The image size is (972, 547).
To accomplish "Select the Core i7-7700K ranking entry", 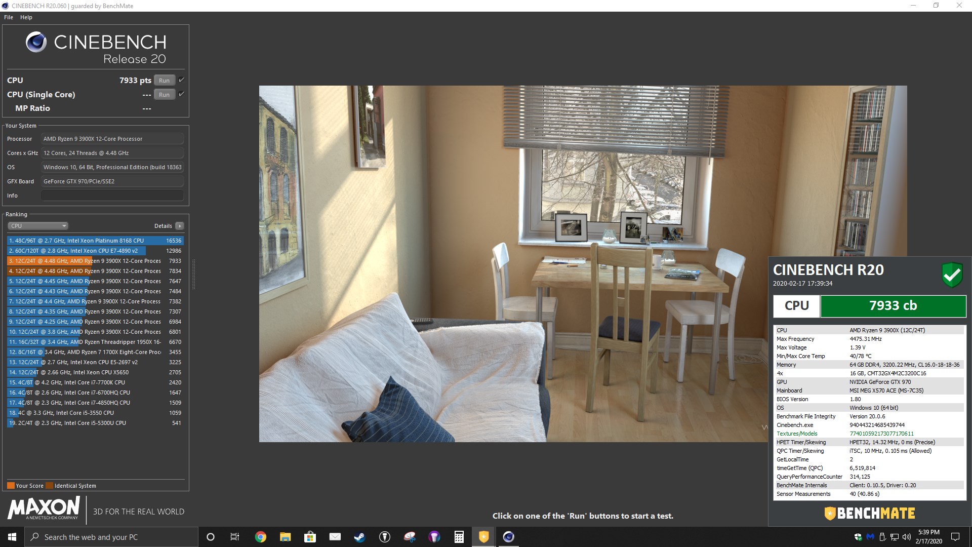I will click(95, 382).
